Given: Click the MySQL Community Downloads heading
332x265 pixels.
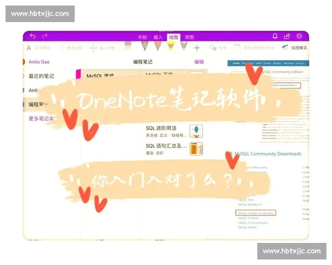Looking at the screenshot, I should coord(268,153).
